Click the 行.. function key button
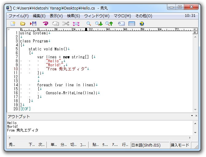Image resolution: width=206 pixels, height=157 pixels. 125,145
